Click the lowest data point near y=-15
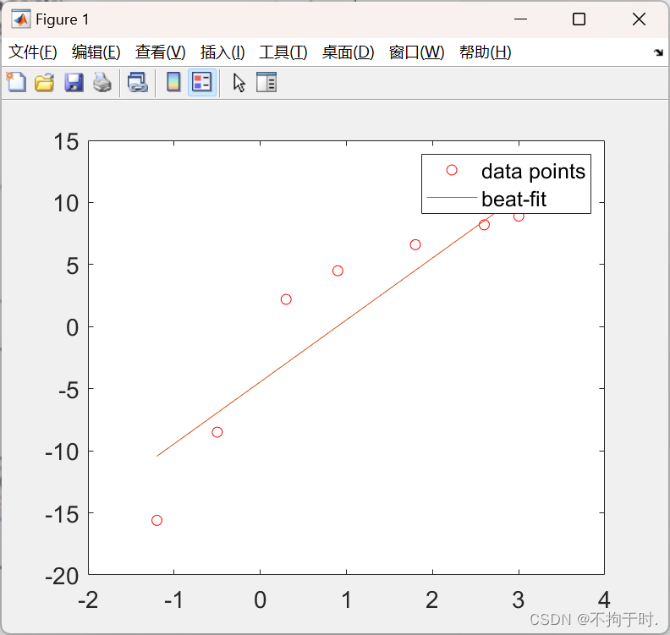 coord(157,520)
